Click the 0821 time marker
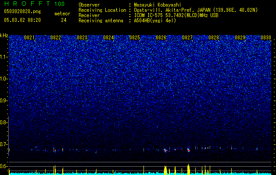 (x=29, y=38)
